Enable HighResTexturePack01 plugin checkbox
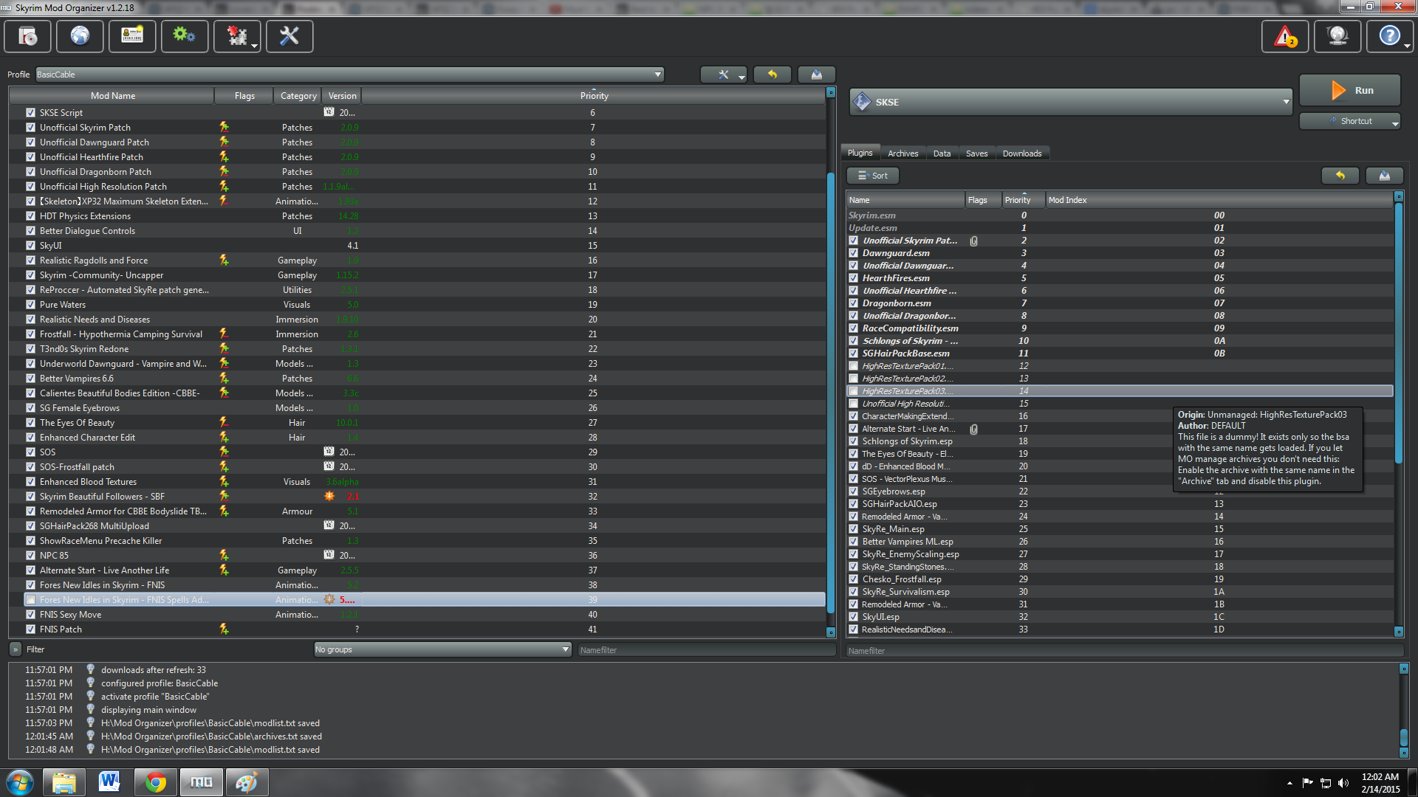Viewport: 1418px width, 797px height. 853,366
